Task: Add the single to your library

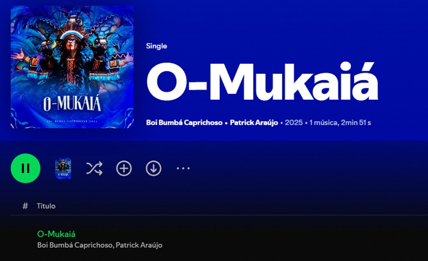Action: (x=124, y=168)
